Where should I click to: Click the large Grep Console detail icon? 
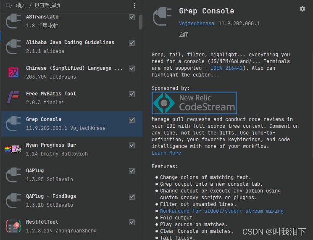coord(162,16)
